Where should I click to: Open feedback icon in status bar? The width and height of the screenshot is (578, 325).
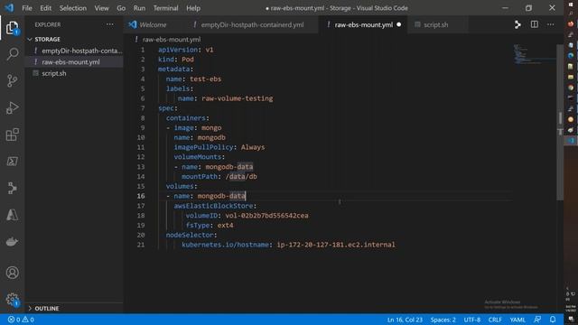click(537, 320)
